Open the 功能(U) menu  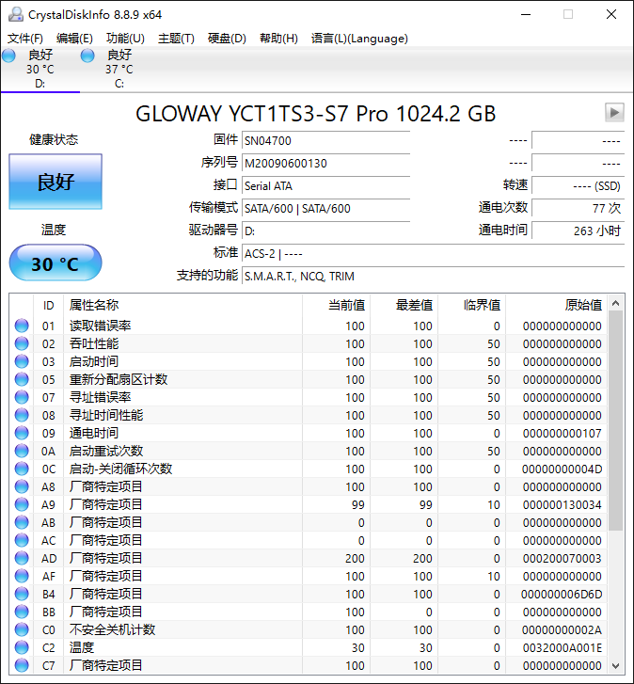125,39
